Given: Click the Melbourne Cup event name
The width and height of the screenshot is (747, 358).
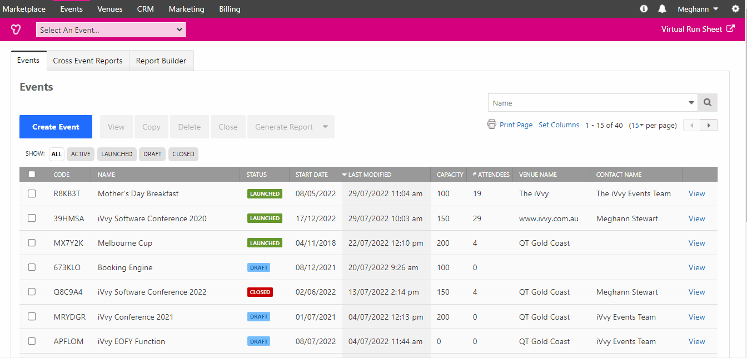Looking at the screenshot, I should pos(125,243).
